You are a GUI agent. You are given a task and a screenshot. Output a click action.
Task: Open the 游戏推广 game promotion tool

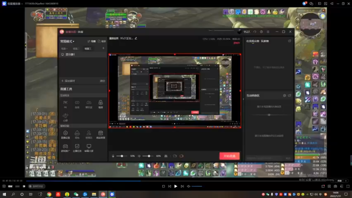(x=65, y=148)
